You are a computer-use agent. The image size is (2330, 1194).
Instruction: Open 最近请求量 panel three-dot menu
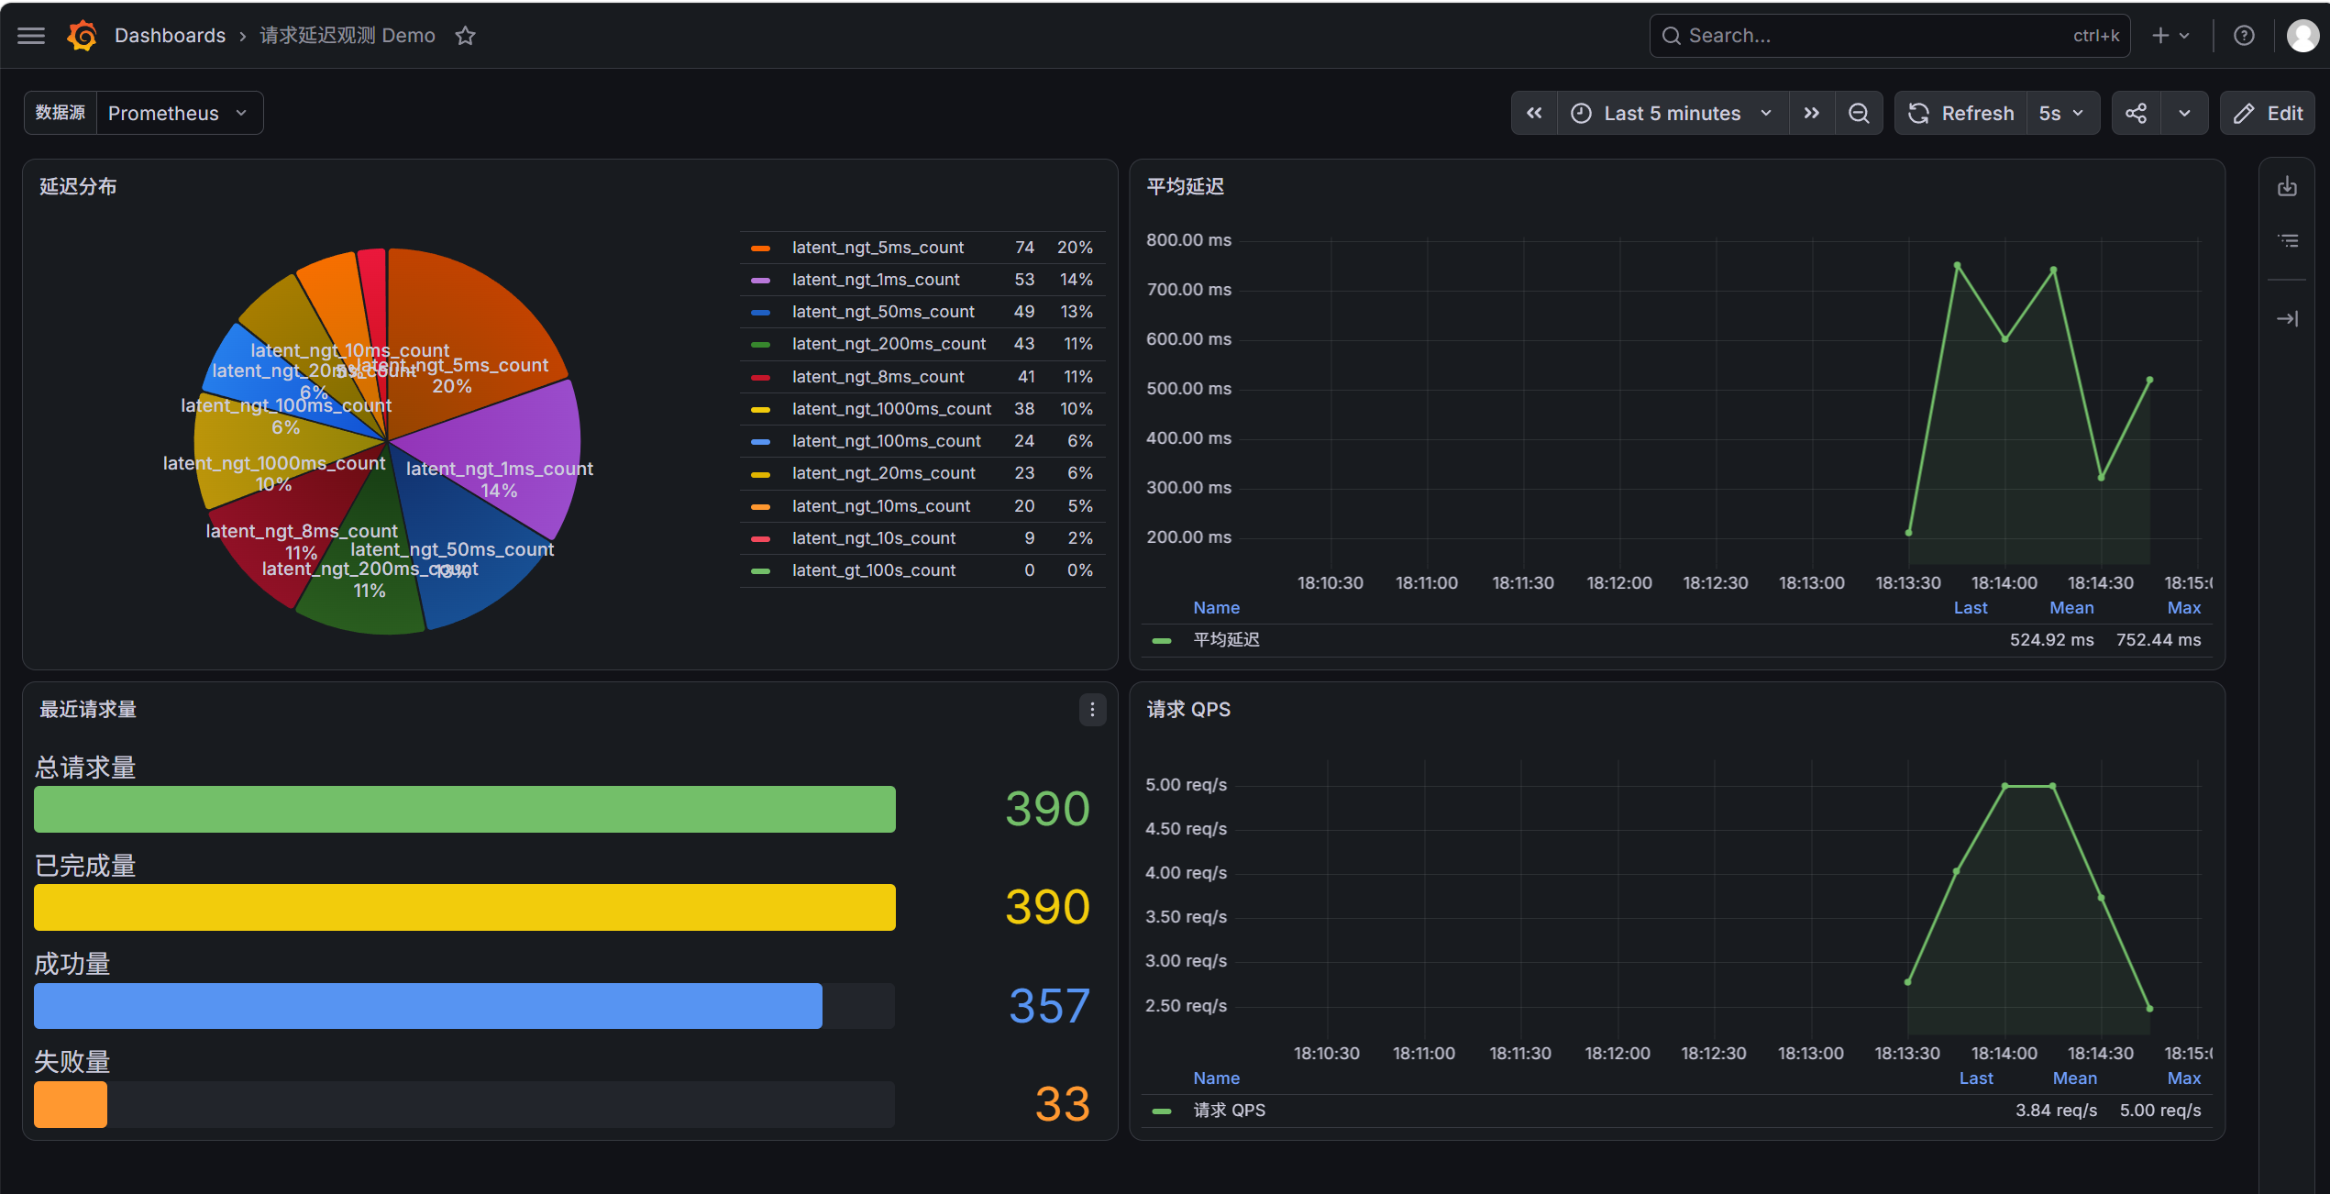click(x=1092, y=710)
